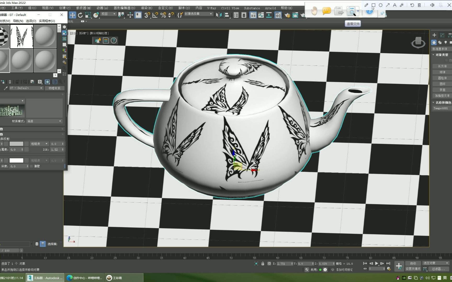This screenshot has width=452, height=282.
Task: Play the animation
Action: coord(377,263)
